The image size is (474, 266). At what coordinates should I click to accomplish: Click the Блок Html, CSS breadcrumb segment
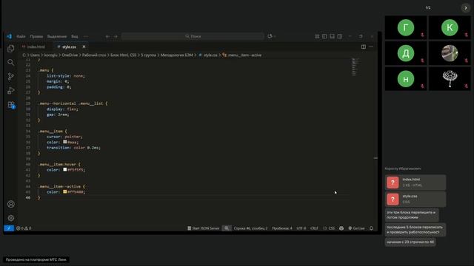point(124,55)
